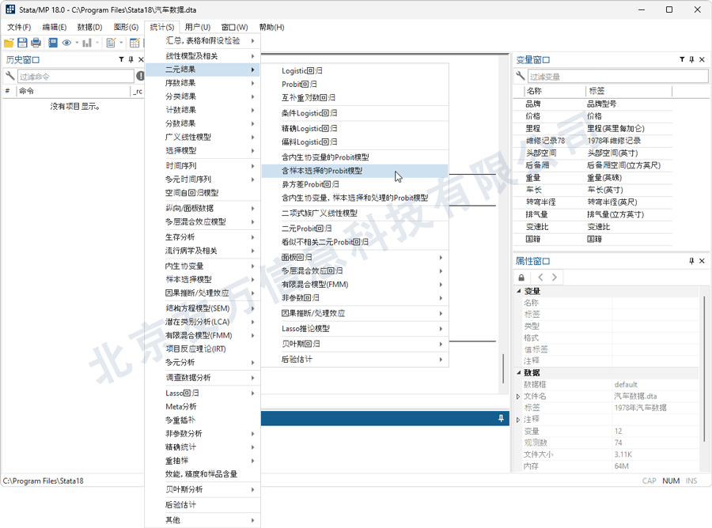Open the Graph window chart icon
This screenshot has height=528, width=712.
pyautogui.click(x=88, y=42)
